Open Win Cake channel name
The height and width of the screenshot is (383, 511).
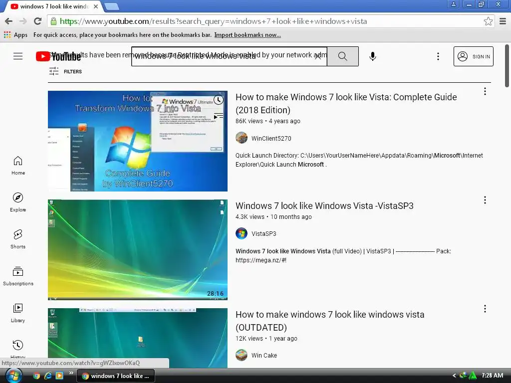[264, 355]
